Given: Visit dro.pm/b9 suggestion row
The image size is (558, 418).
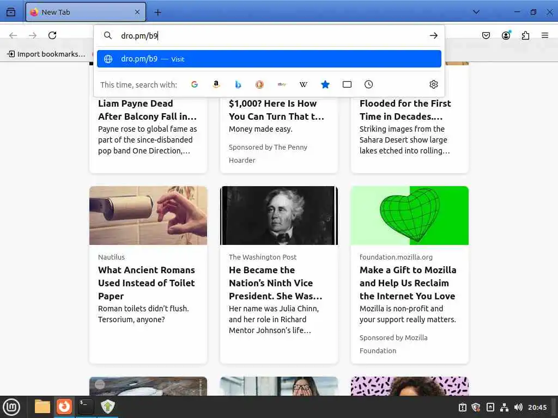Looking at the screenshot, I should click(269, 59).
